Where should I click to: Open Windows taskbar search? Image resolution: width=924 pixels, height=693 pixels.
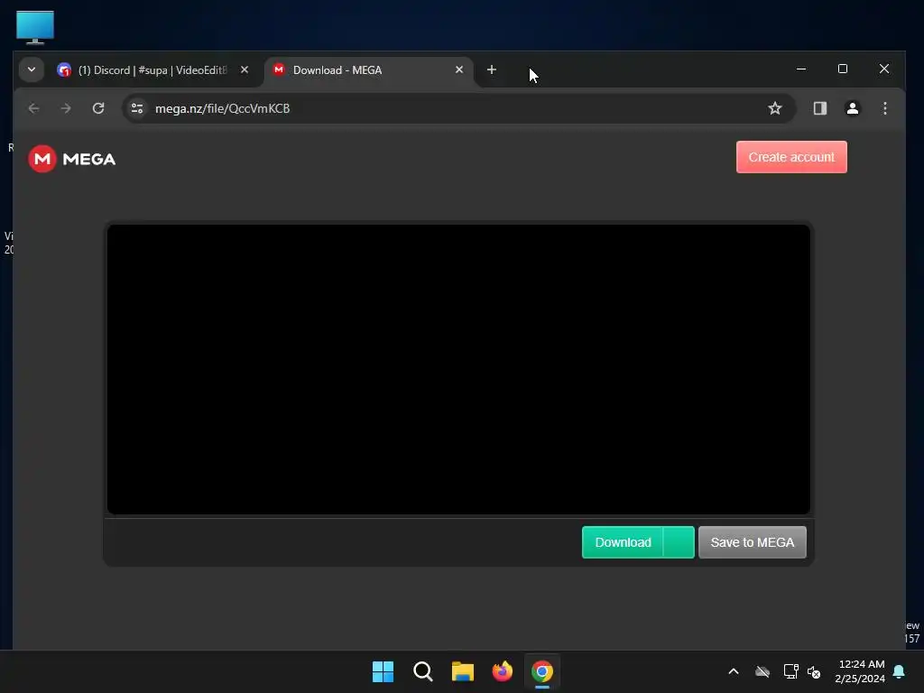click(423, 671)
